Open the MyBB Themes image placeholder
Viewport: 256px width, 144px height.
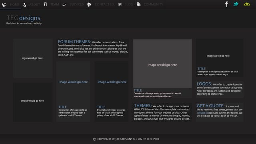click(x=112, y=82)
